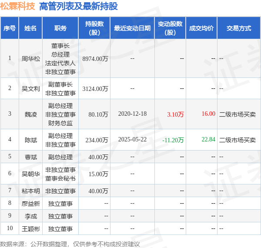Click the name 粘本明
261x248 pixels.
pyautogui.click(x=31, y=191)
